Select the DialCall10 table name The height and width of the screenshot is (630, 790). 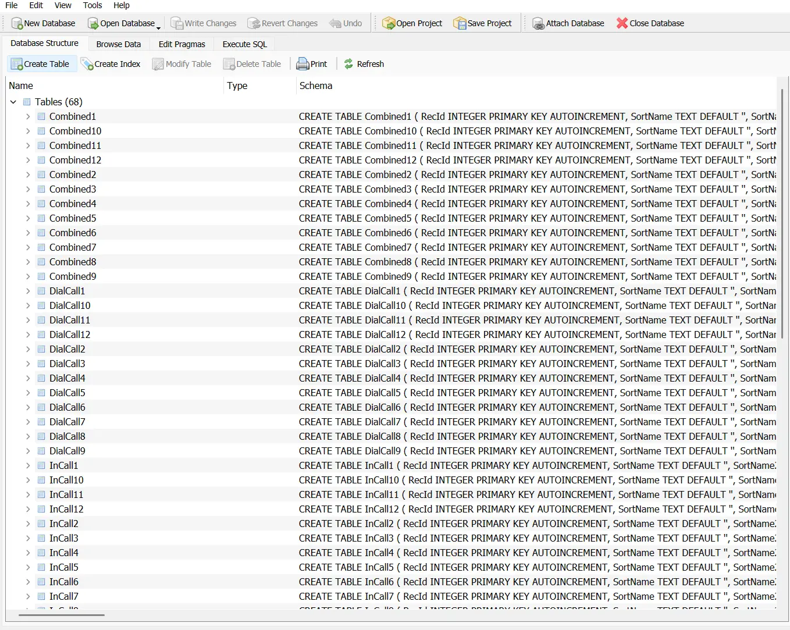click(x=70, y=305)
